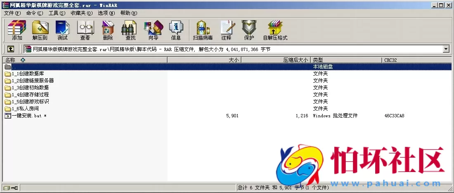Screen dimensions: 454x193
Task: Click the WinRAR title bar icon
Action: point(5,5)
